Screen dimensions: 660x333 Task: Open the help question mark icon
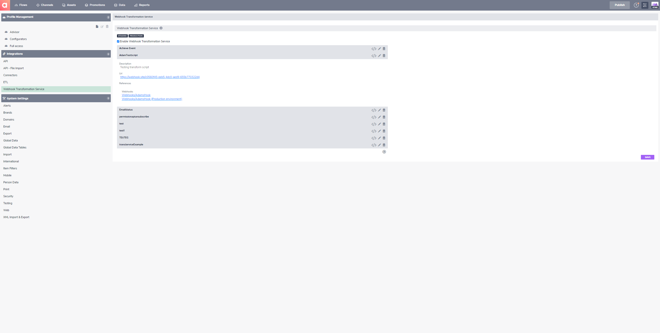point(636,5)
